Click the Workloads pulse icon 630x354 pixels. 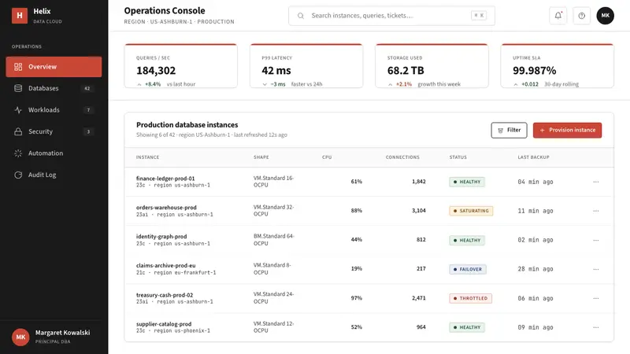point(18,110)
